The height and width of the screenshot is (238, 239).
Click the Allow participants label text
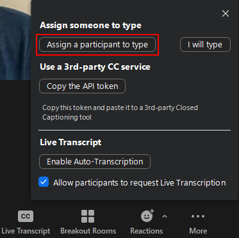point(140,183)
